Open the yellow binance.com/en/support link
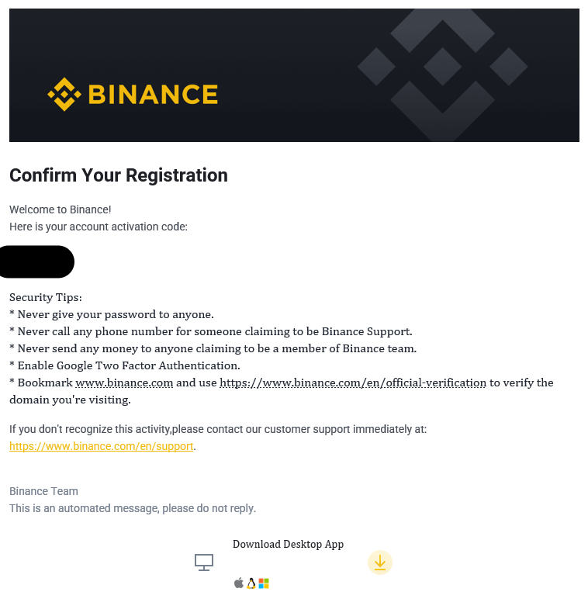The width and height of the screenshot is (588, 592). 101,446
